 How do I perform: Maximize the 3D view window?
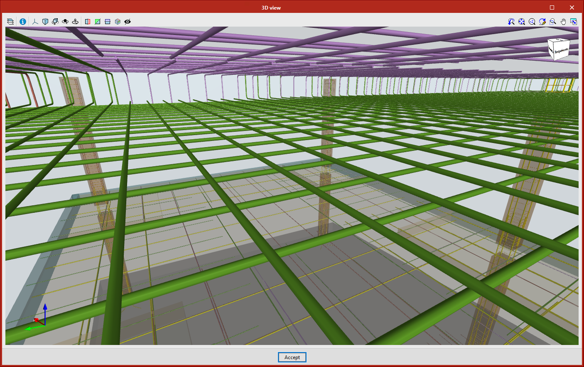[552, 7]
